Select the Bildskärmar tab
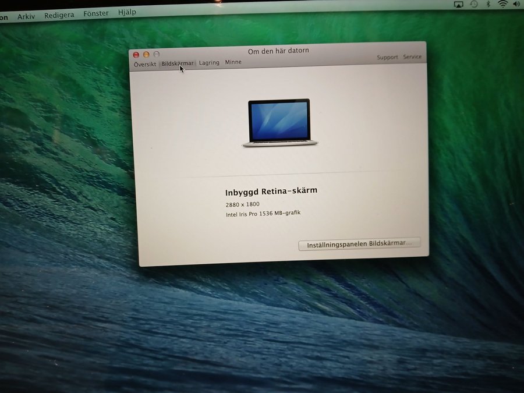524x393 pixels. [177, 63]
